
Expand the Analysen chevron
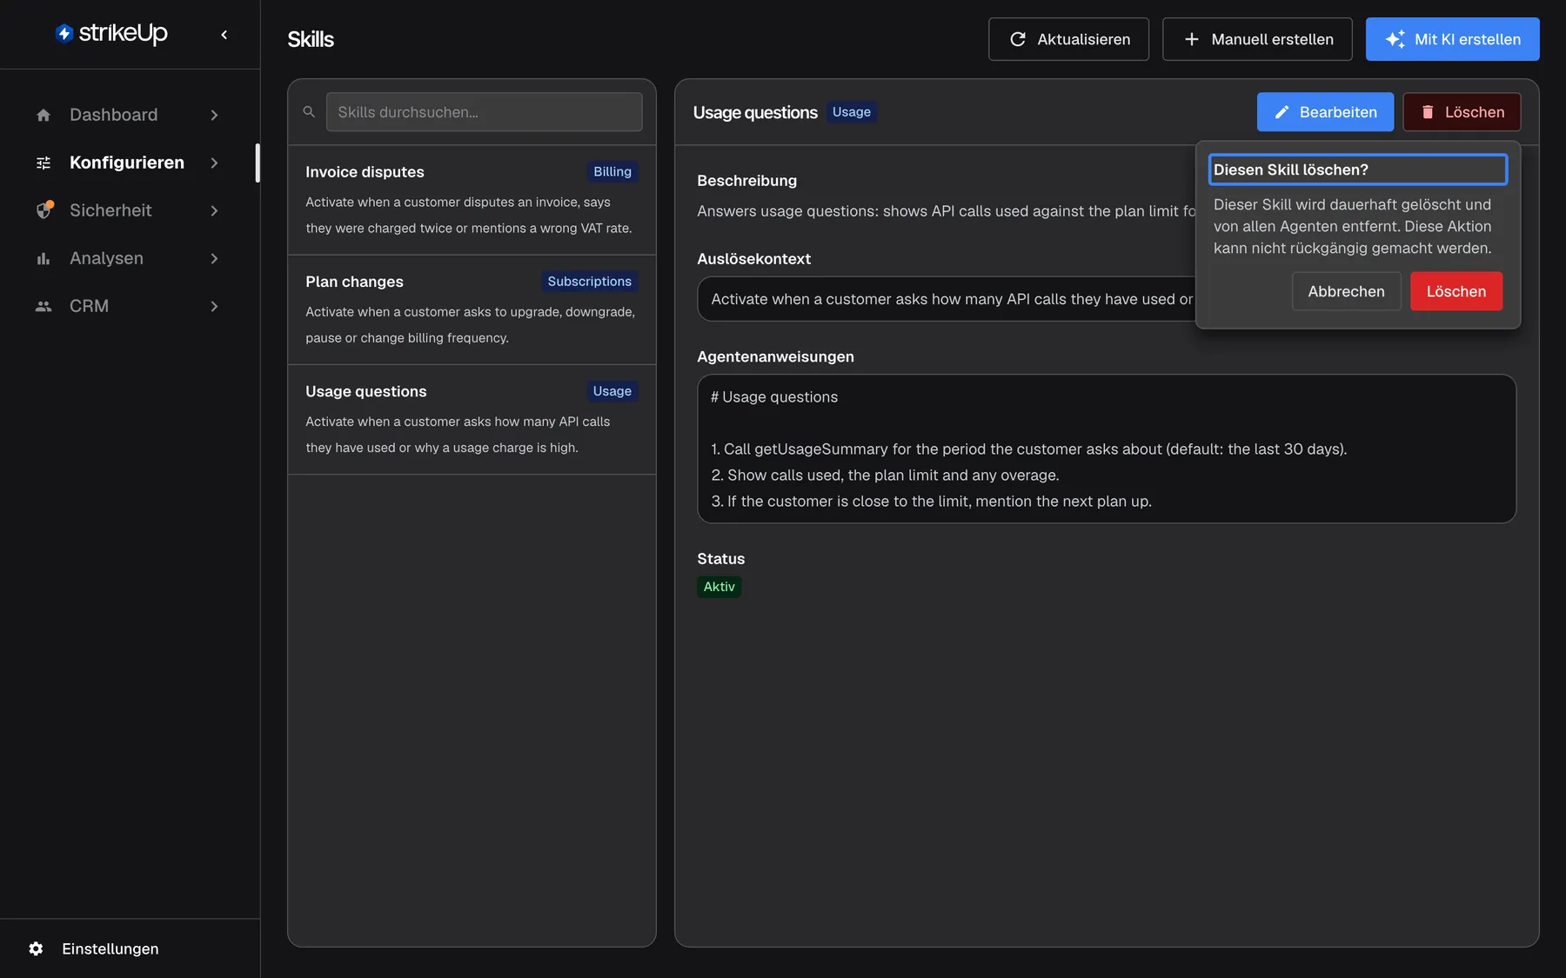click(x=214, y=258)
